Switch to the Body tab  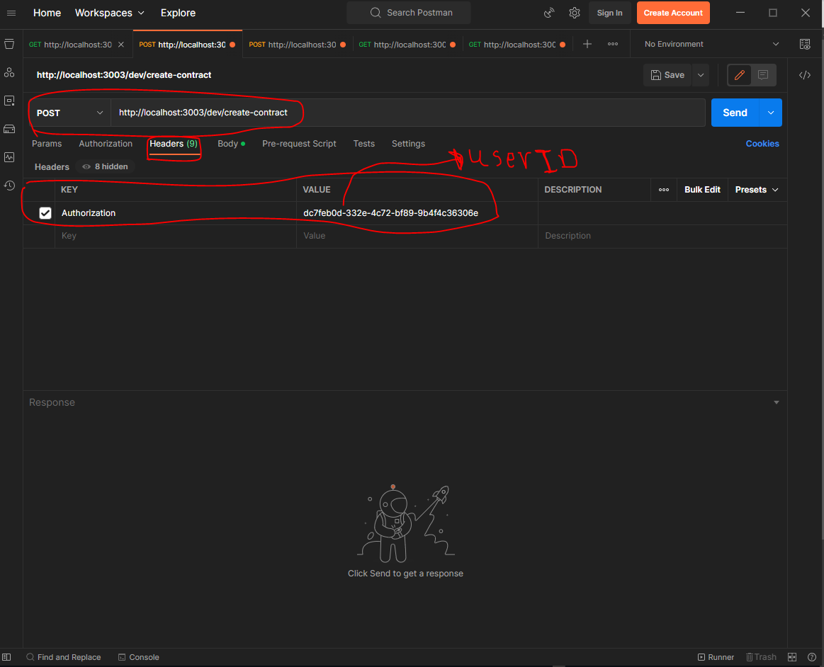227,143
